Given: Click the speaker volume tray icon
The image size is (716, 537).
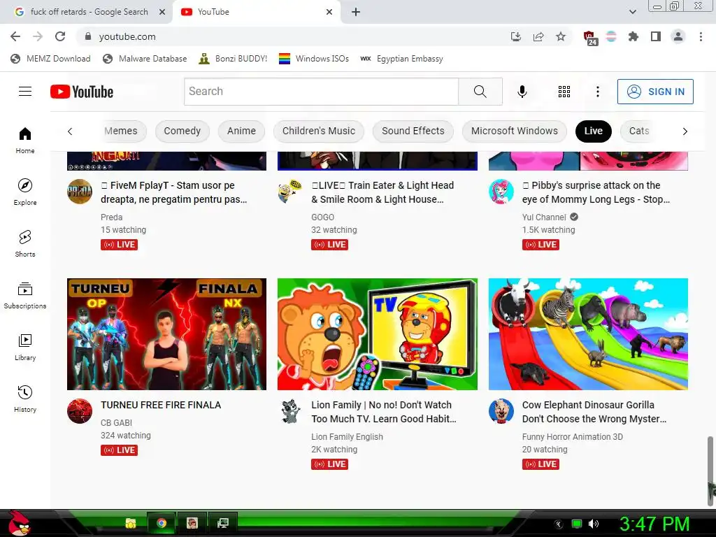Looking at the screenshot, I should (593, 524).
